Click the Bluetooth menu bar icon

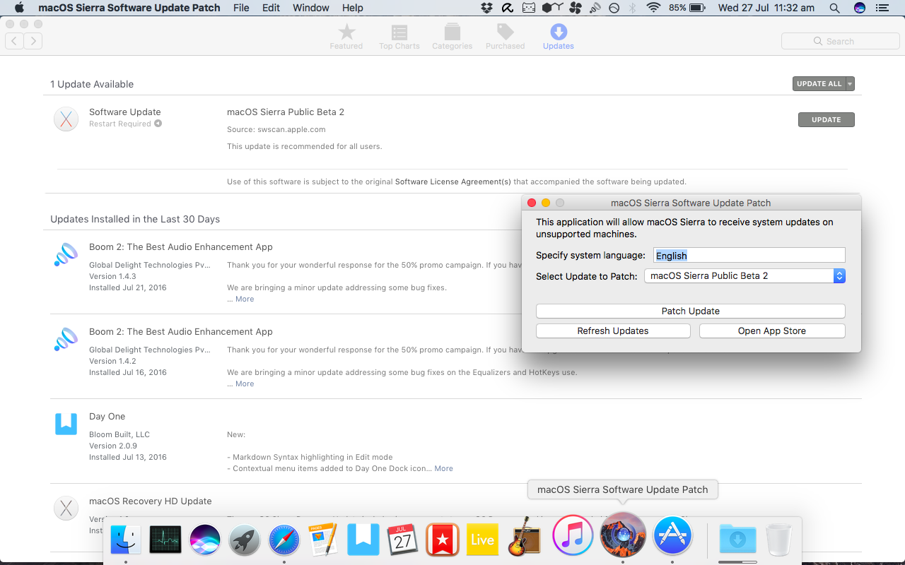633,8
